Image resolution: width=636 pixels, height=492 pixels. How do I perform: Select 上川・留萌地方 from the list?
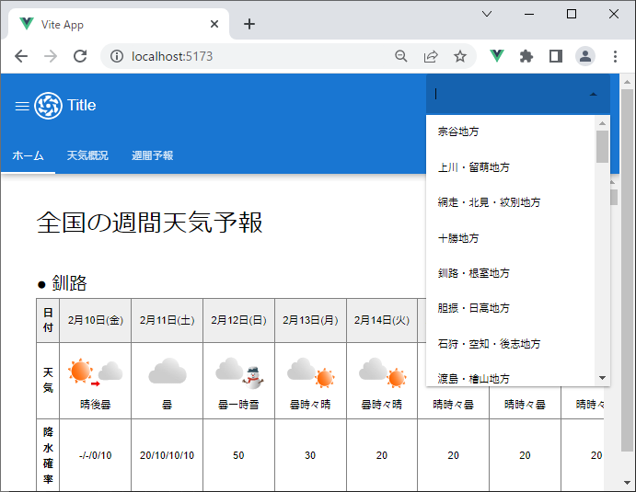click(510, 167)
